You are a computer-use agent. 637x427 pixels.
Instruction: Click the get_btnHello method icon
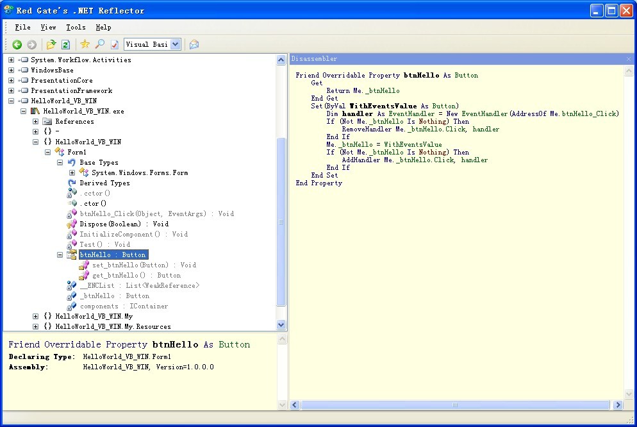tap(84, 275)
